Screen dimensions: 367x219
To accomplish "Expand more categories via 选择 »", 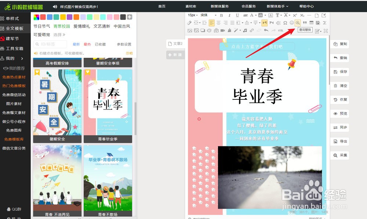I will (x=59, y=34).
